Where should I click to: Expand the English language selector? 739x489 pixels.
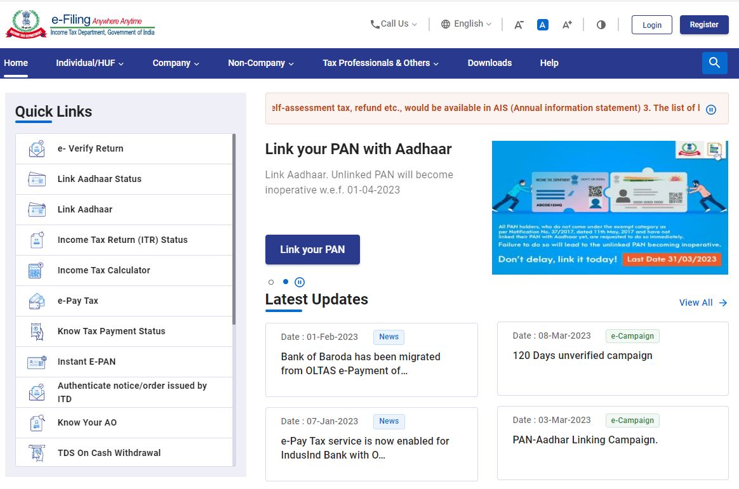(465, 23)
